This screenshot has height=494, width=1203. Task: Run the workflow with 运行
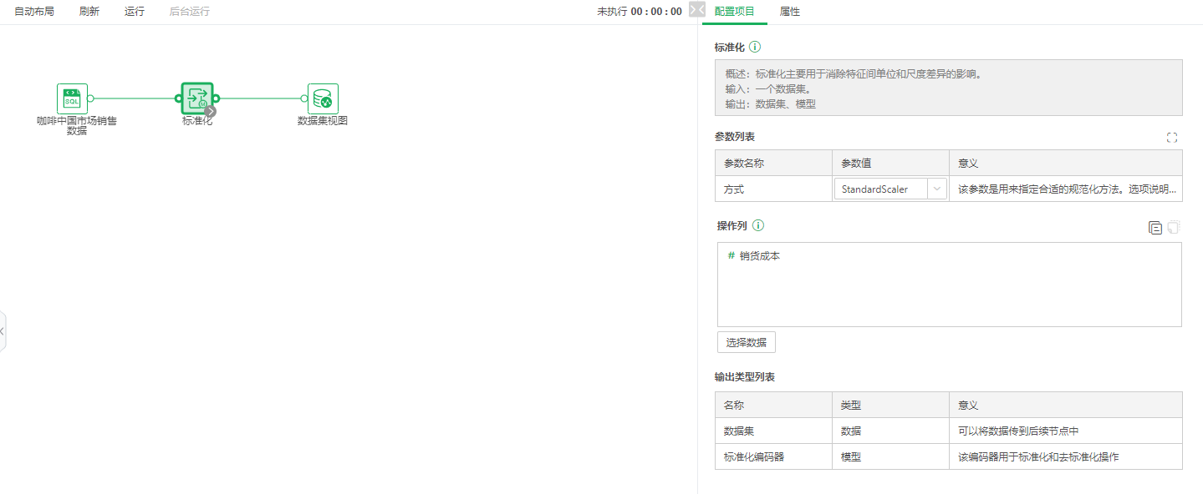coord(134,12)
